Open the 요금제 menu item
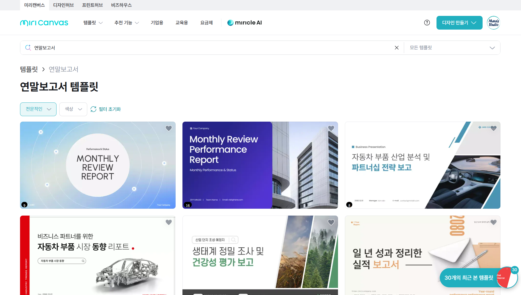Screen dimensions: 521x295 coord(206,23)
